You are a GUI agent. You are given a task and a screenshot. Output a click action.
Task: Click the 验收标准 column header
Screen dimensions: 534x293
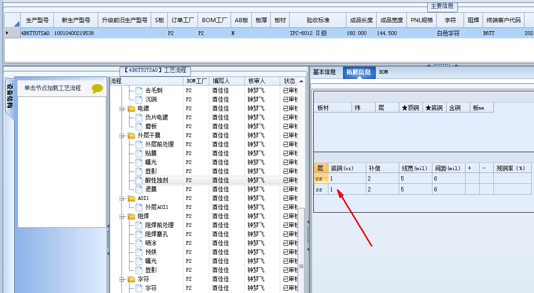click(318, 20)
